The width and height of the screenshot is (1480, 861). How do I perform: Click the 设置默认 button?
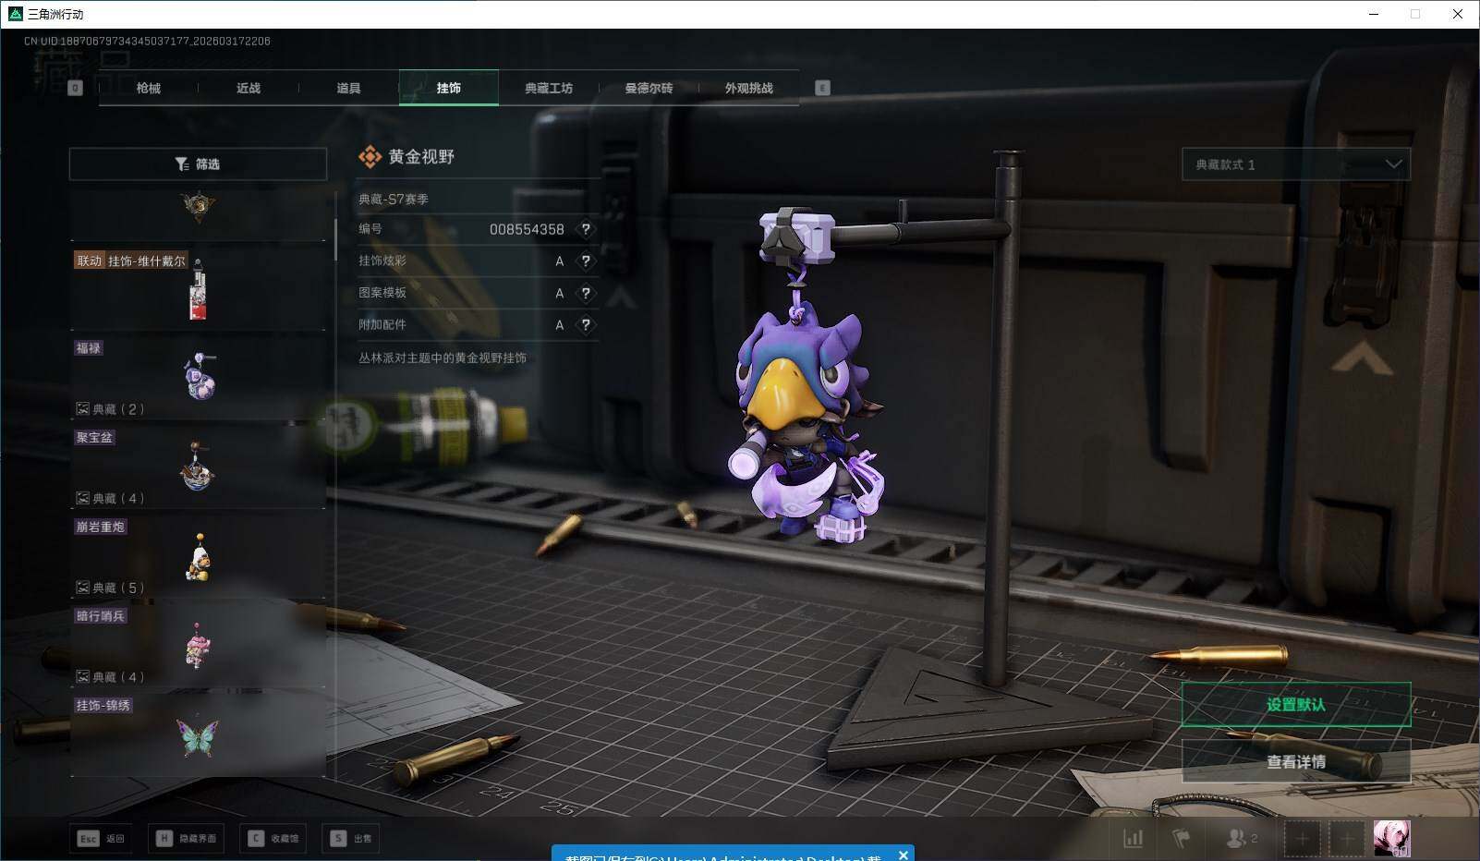(1296, 705)
